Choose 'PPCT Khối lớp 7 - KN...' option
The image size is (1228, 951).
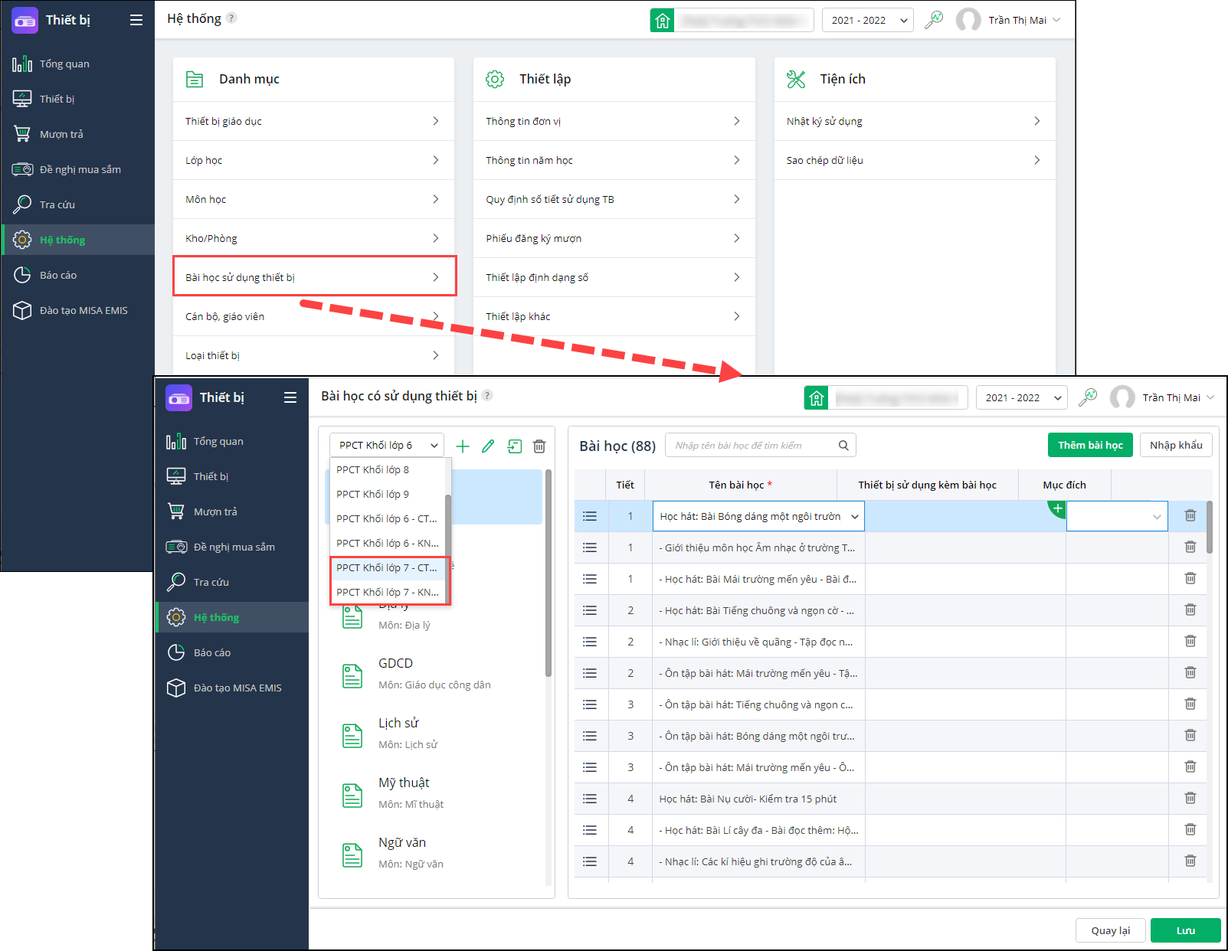click(388, 592)
